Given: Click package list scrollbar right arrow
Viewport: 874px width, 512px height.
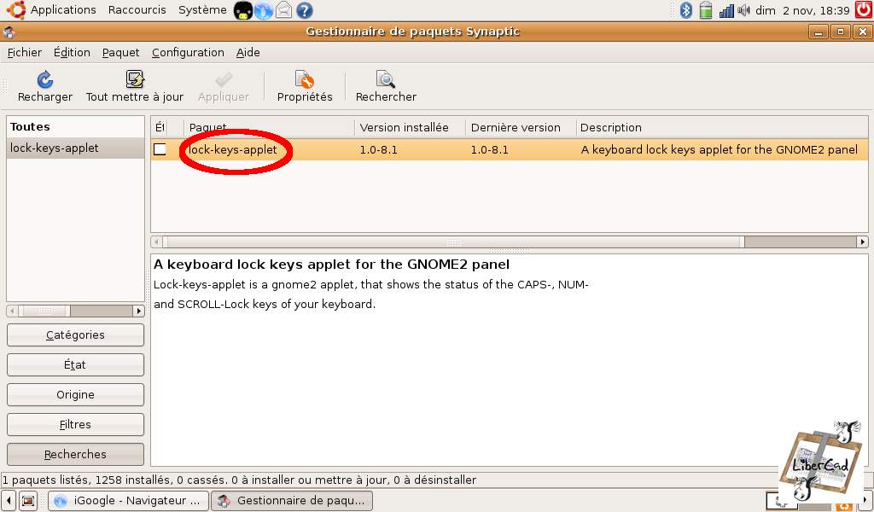Looking at the screenshot, I should tap(862, 241).
